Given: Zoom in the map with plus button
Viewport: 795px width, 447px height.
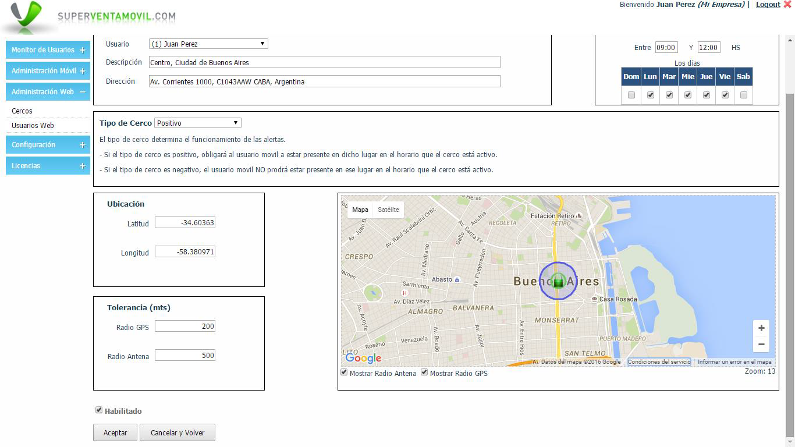Looking at the screenshot, I should pos(761,328).
